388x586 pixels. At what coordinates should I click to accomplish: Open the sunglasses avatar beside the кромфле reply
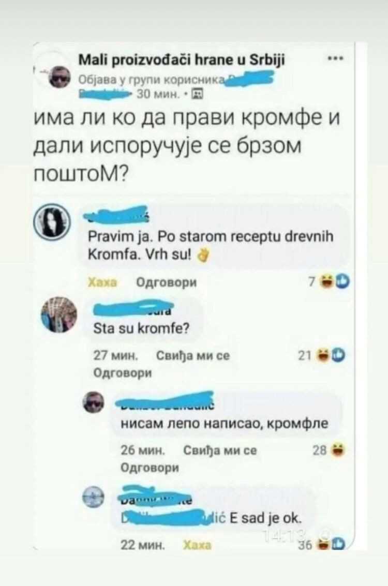pyautogui.click(x=94, y=402)
